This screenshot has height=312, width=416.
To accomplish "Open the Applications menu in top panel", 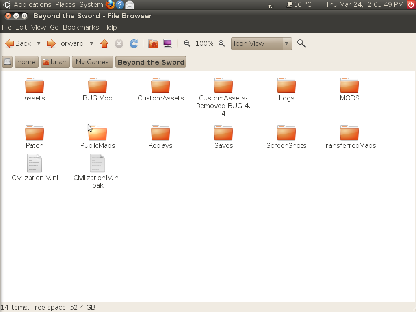I will click(32, 5).
